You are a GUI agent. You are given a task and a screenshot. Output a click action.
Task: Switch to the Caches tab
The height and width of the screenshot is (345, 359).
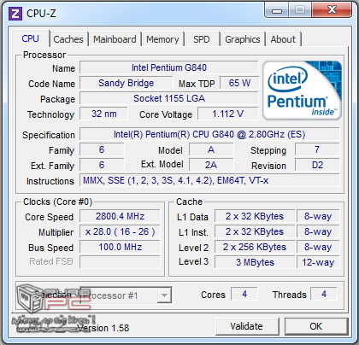pos(68,39)
